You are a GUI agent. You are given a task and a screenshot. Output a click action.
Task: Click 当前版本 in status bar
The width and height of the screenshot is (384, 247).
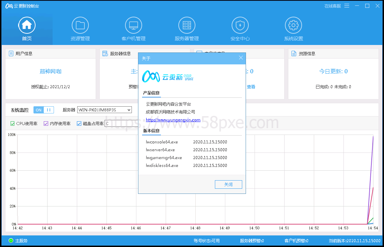[354, 241]
